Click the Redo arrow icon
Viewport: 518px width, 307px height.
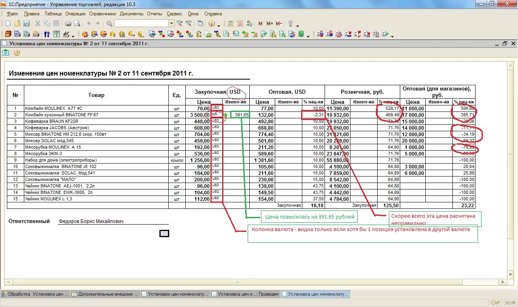click(98, 23)
